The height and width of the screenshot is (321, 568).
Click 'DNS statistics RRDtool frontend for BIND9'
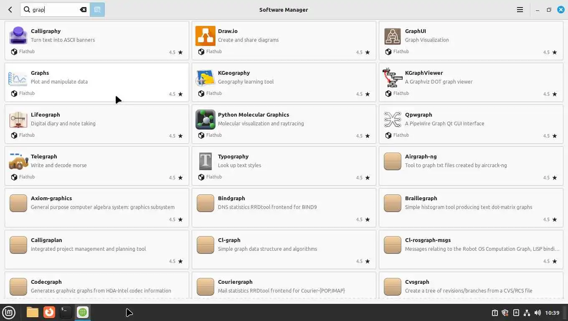[x=267, y=207]
